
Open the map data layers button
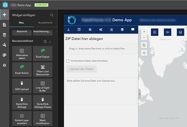[180, 32]
